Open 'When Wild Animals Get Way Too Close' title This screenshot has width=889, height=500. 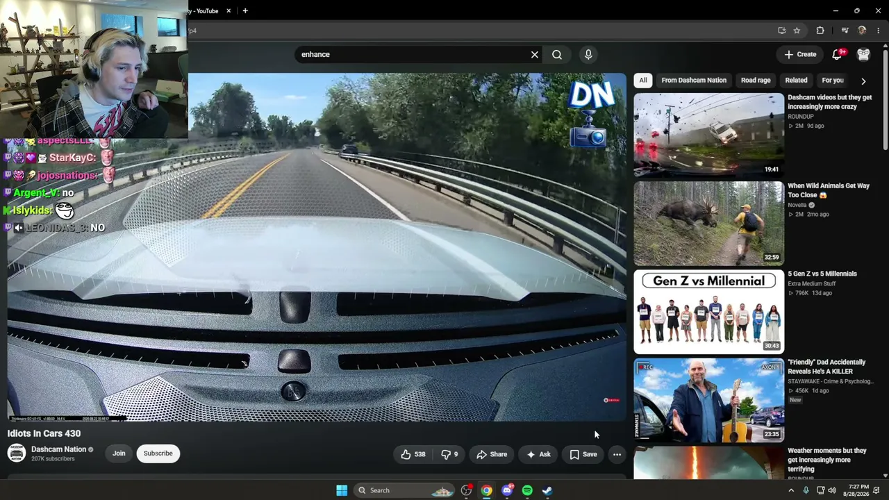tap(829, 190)
